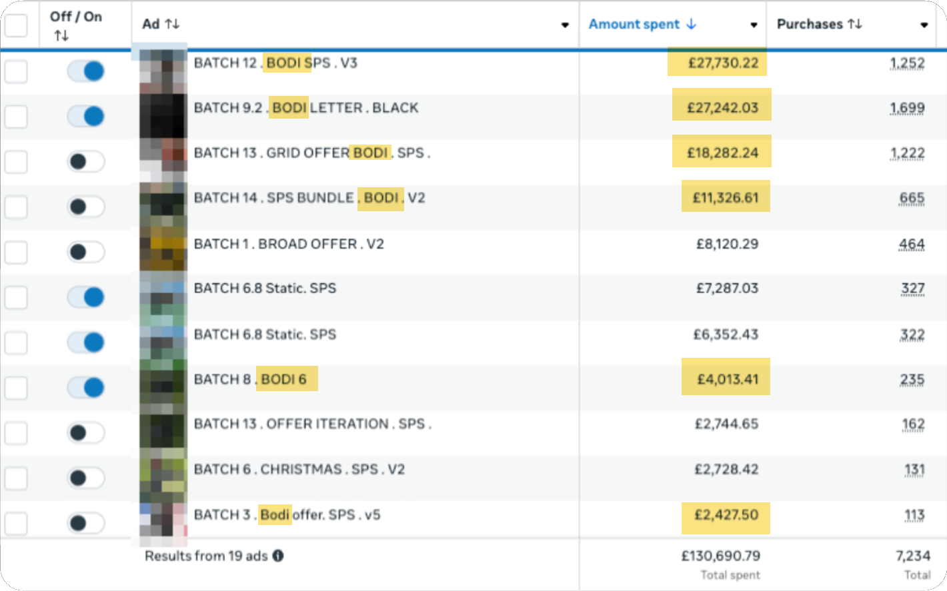Turn off BATCH 9.2 . BODI LETTER . BLACK ad
Image resolution: width=947 pixels, height=591 pixels.
coord(86,116)
